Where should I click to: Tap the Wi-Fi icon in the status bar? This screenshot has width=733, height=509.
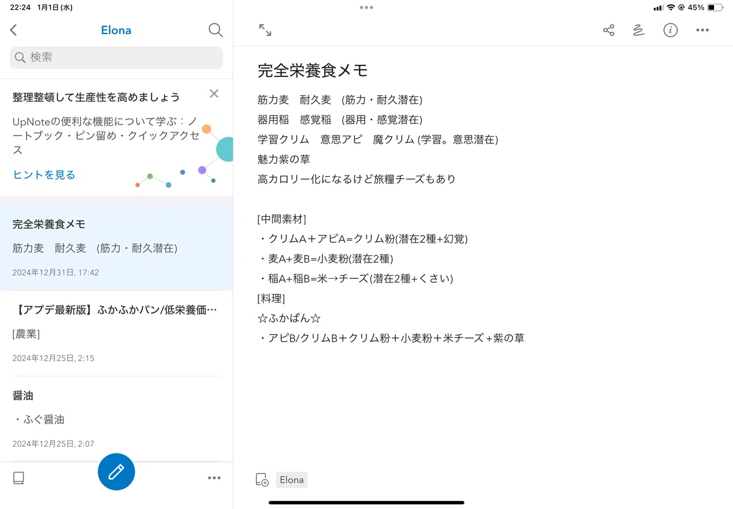tap(671, 7)
